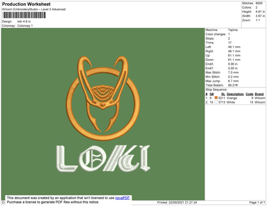Click the Trims value 17
Viewport: 267px width, 206px height.
(x=230, y=43)
